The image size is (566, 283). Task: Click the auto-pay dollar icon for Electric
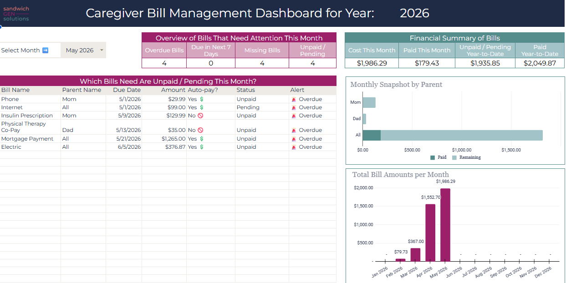pyautogui.click(x=201, y=147)
